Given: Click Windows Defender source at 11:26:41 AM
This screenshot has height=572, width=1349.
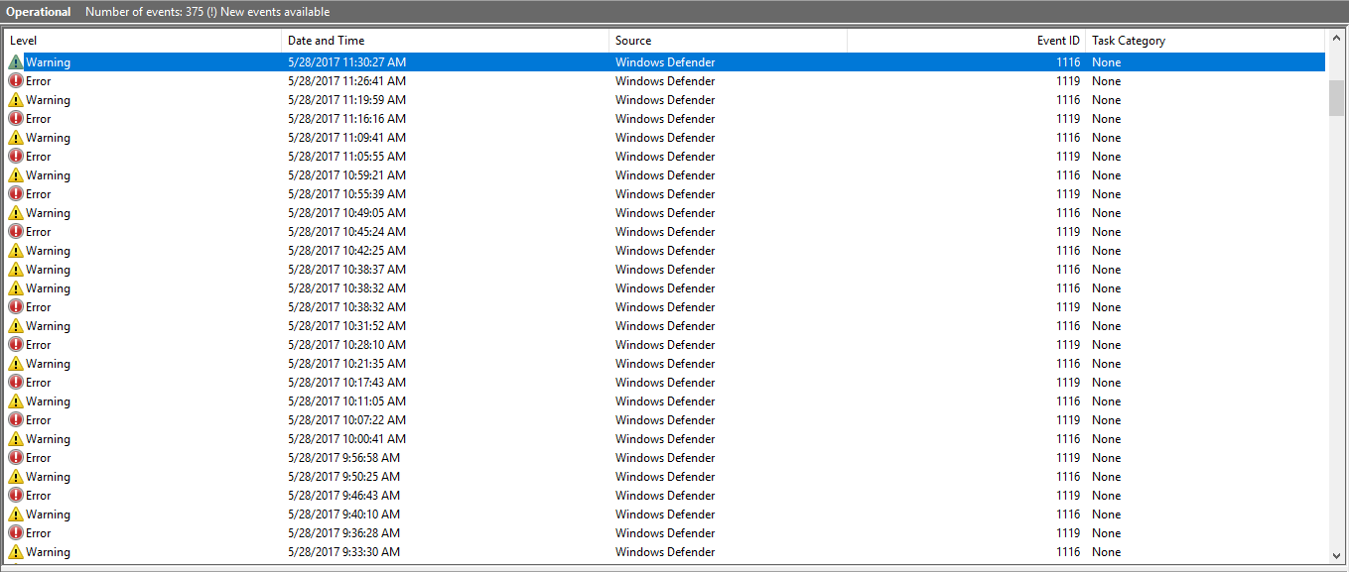Looking at the screenshot, I should tap(665, 81).
